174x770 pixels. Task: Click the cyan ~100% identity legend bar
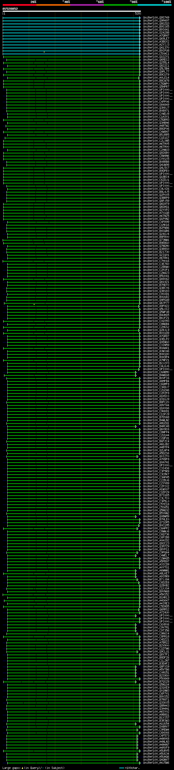[154, 5]
